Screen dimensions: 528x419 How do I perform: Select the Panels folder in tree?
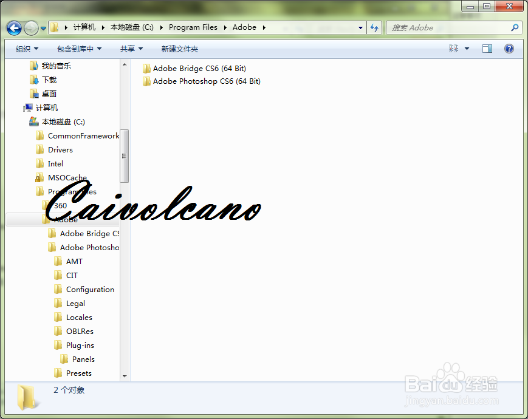pos(77,359)
